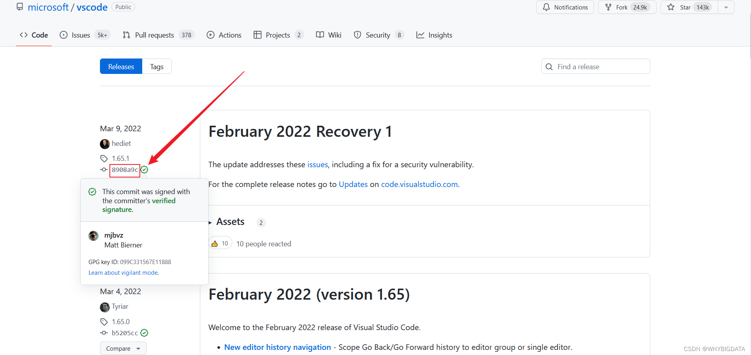
Task: Click the Public repository badge
Action: click(x=123, y=7)
